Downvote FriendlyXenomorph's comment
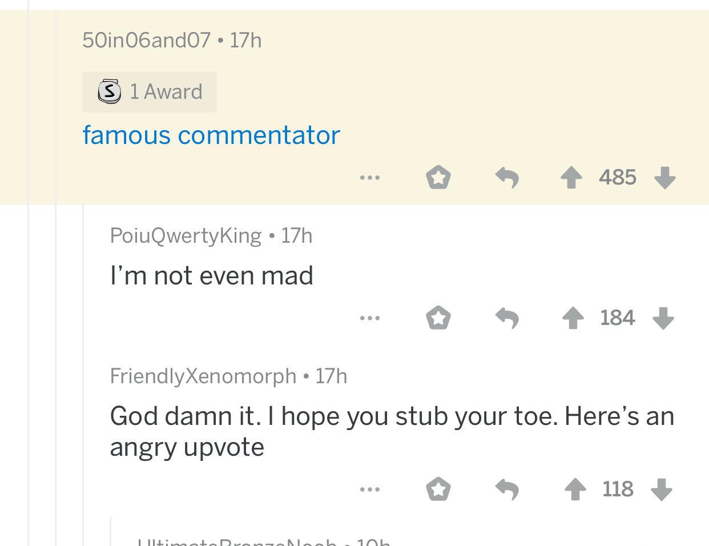The image size is (709, 546). (x=662, y=489)
